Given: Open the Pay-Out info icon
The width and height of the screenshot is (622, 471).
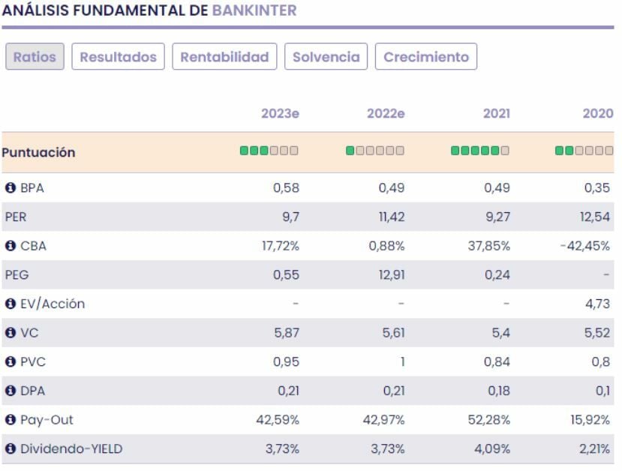Looking at the screenshot, I should click(x=11, y=420).
